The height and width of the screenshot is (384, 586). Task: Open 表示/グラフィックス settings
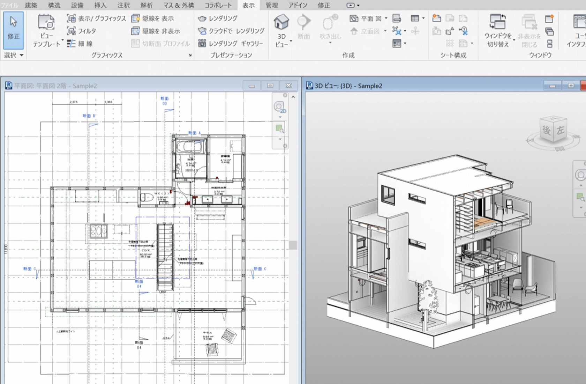tap(96, 19)
